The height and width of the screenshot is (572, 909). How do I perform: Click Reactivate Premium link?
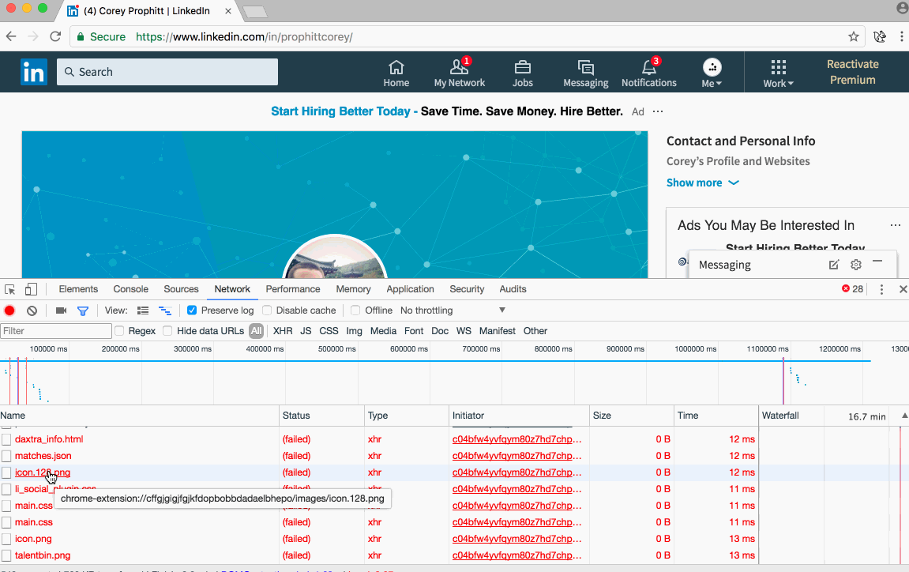coord(852,72)
